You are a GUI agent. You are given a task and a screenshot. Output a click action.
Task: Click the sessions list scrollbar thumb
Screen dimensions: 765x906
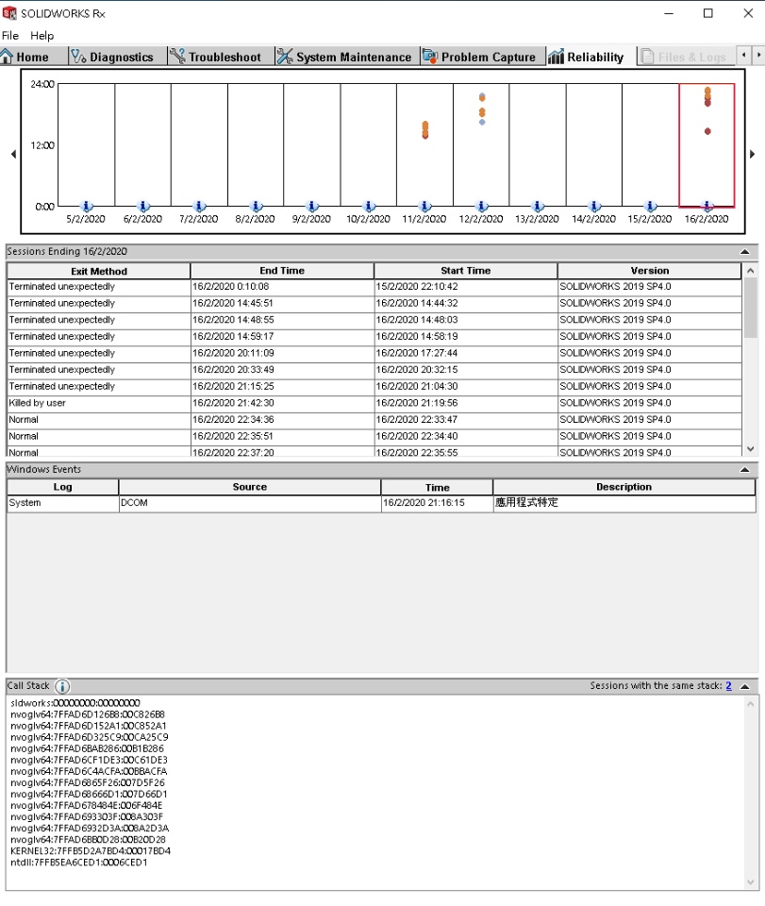coord(750,308)
